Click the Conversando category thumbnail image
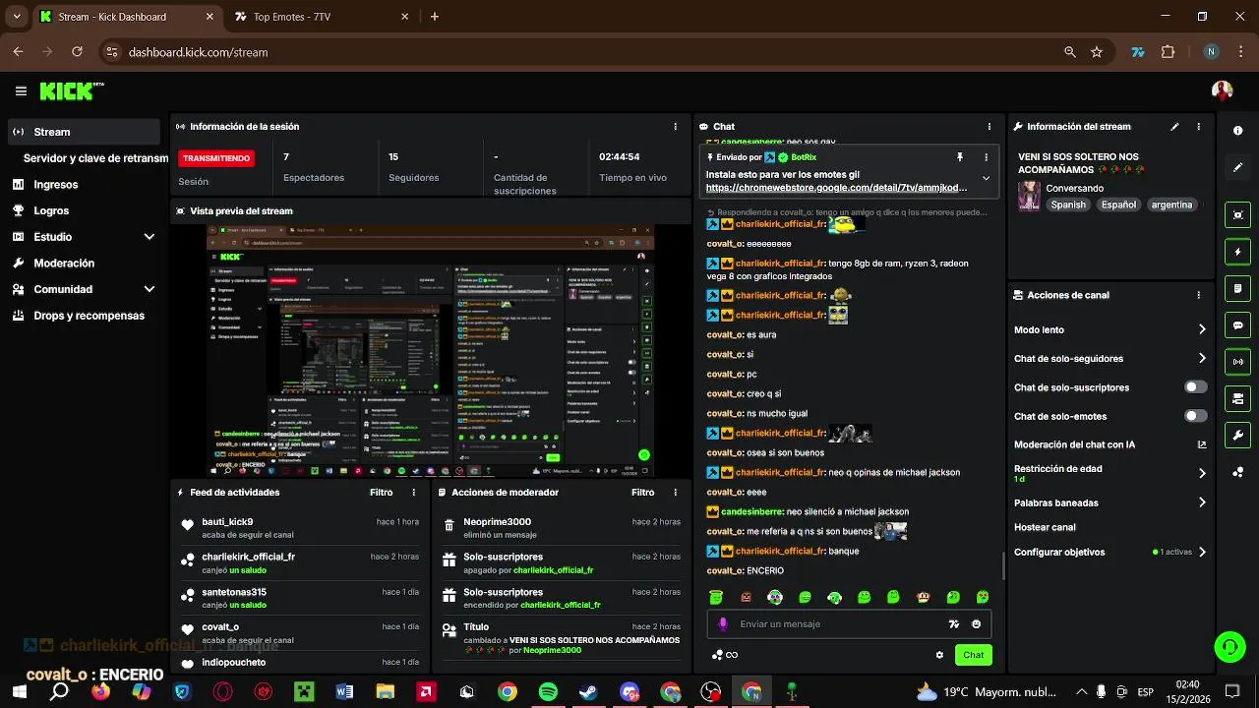Screen dimensions: 1259x708 1029,196
